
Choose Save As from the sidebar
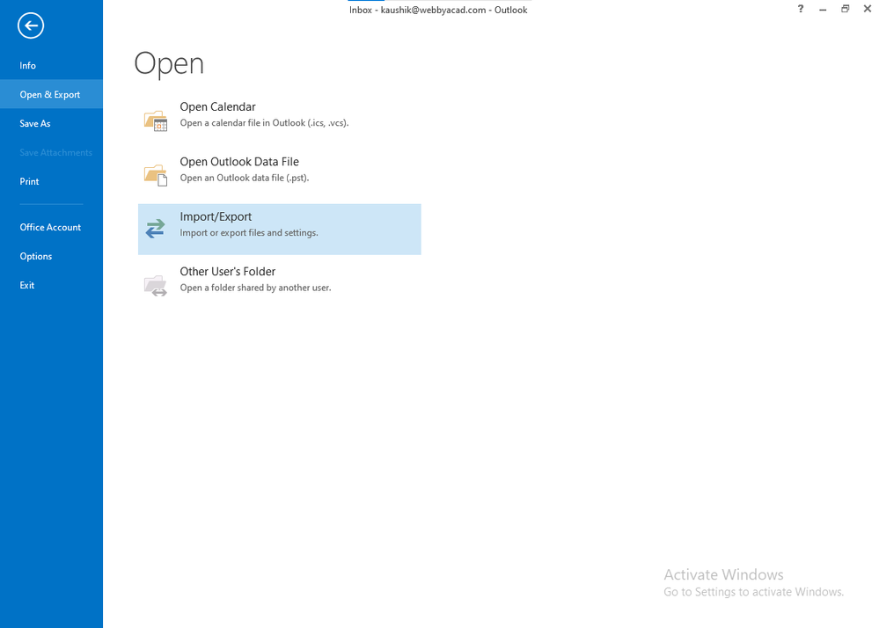51,123
